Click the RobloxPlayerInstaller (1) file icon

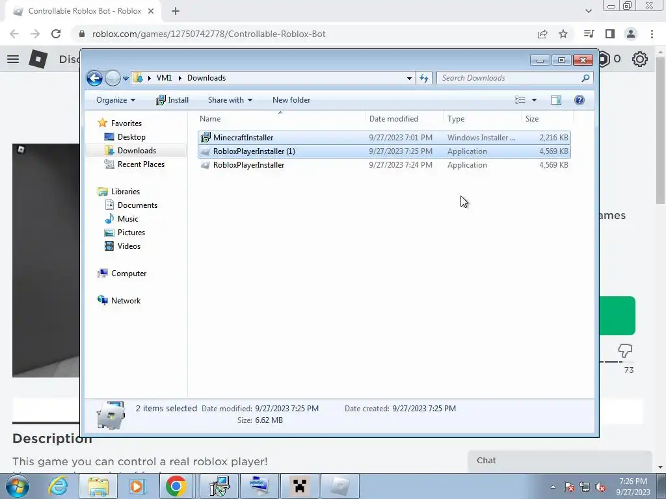pos(206,151)
